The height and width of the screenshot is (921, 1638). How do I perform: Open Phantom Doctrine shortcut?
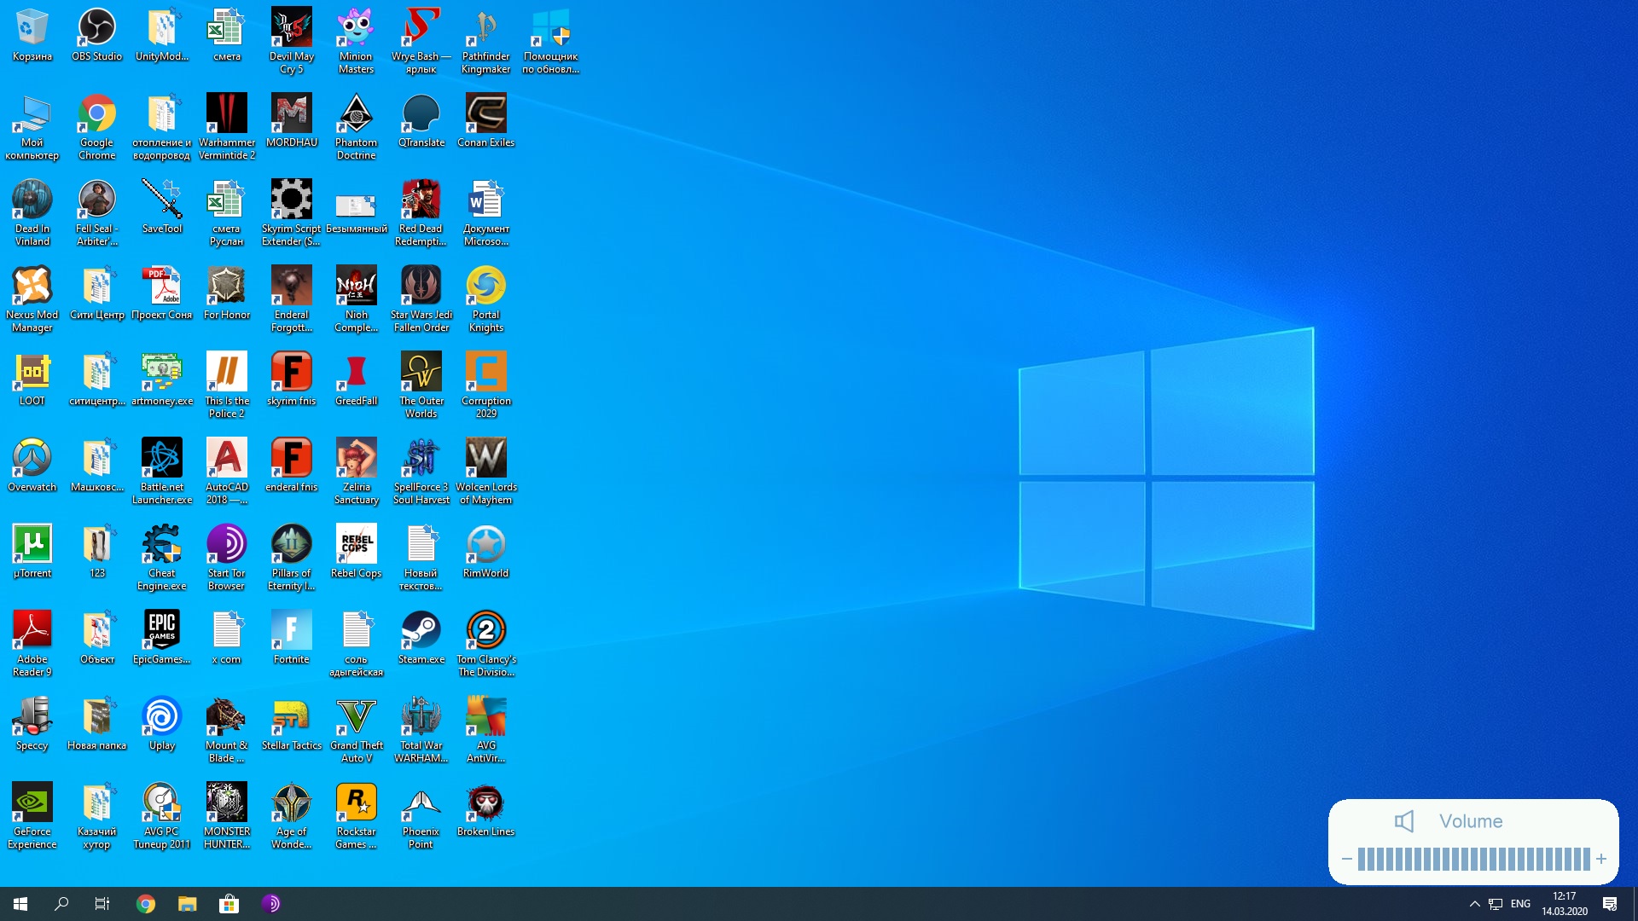coord(356,127)
